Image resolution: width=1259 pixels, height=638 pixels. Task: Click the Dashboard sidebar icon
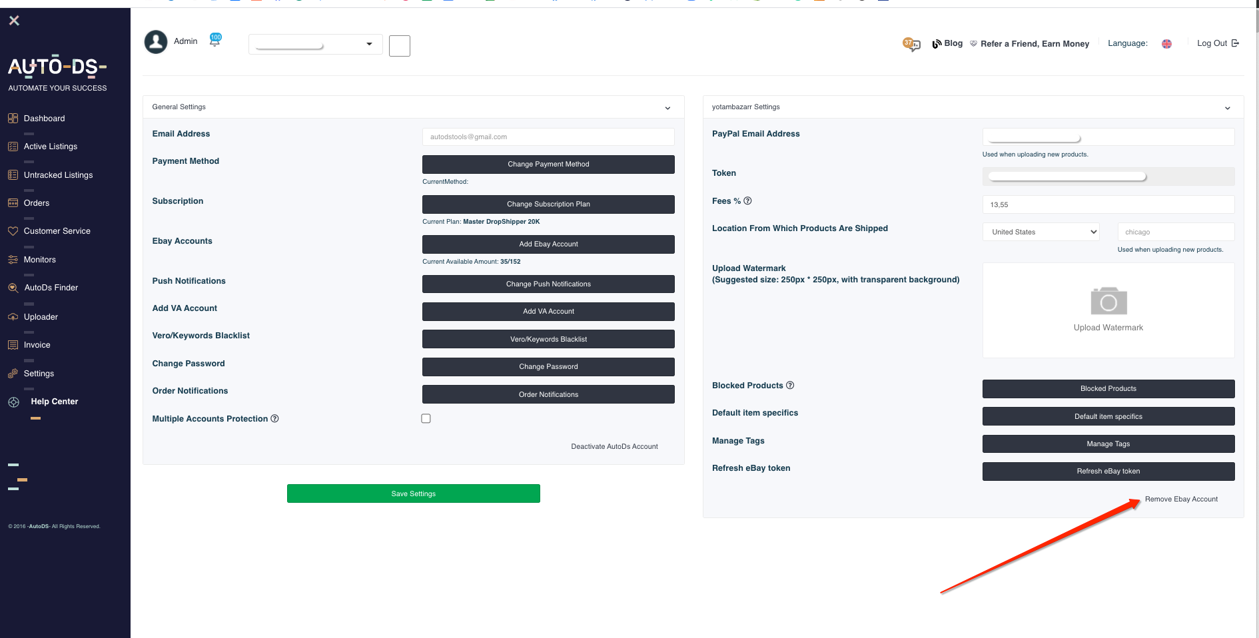click(x=13, y=119)
